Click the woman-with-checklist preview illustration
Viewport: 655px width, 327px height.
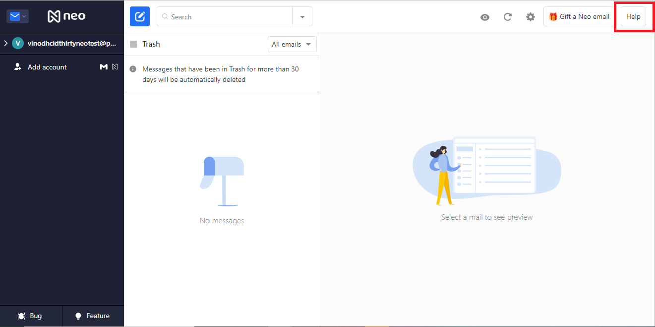tap(487, 171)
